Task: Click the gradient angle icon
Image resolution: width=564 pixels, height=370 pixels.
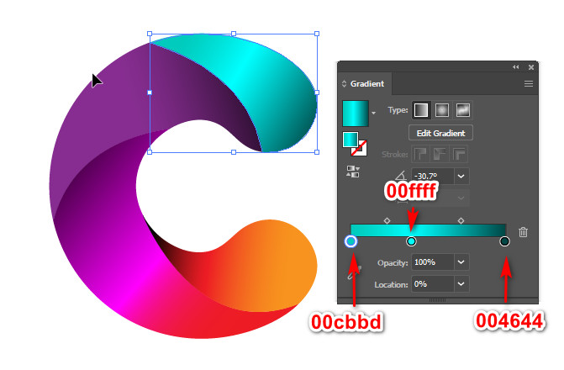Action: coord(400,176)
